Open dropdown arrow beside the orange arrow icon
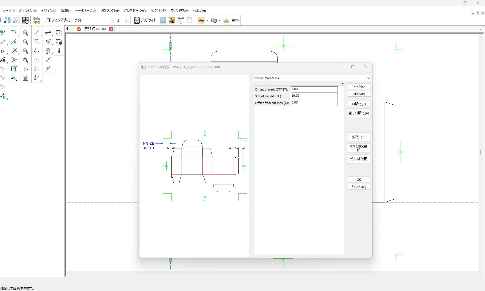The height and width of the screenshot is (291, 485). [207, 20]
